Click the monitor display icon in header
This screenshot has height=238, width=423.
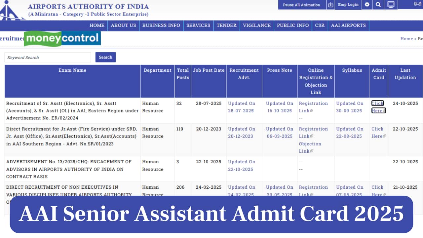click(x=391, y=5)
